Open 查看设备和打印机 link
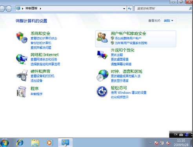The image size is (193, 147). [42, 76]
